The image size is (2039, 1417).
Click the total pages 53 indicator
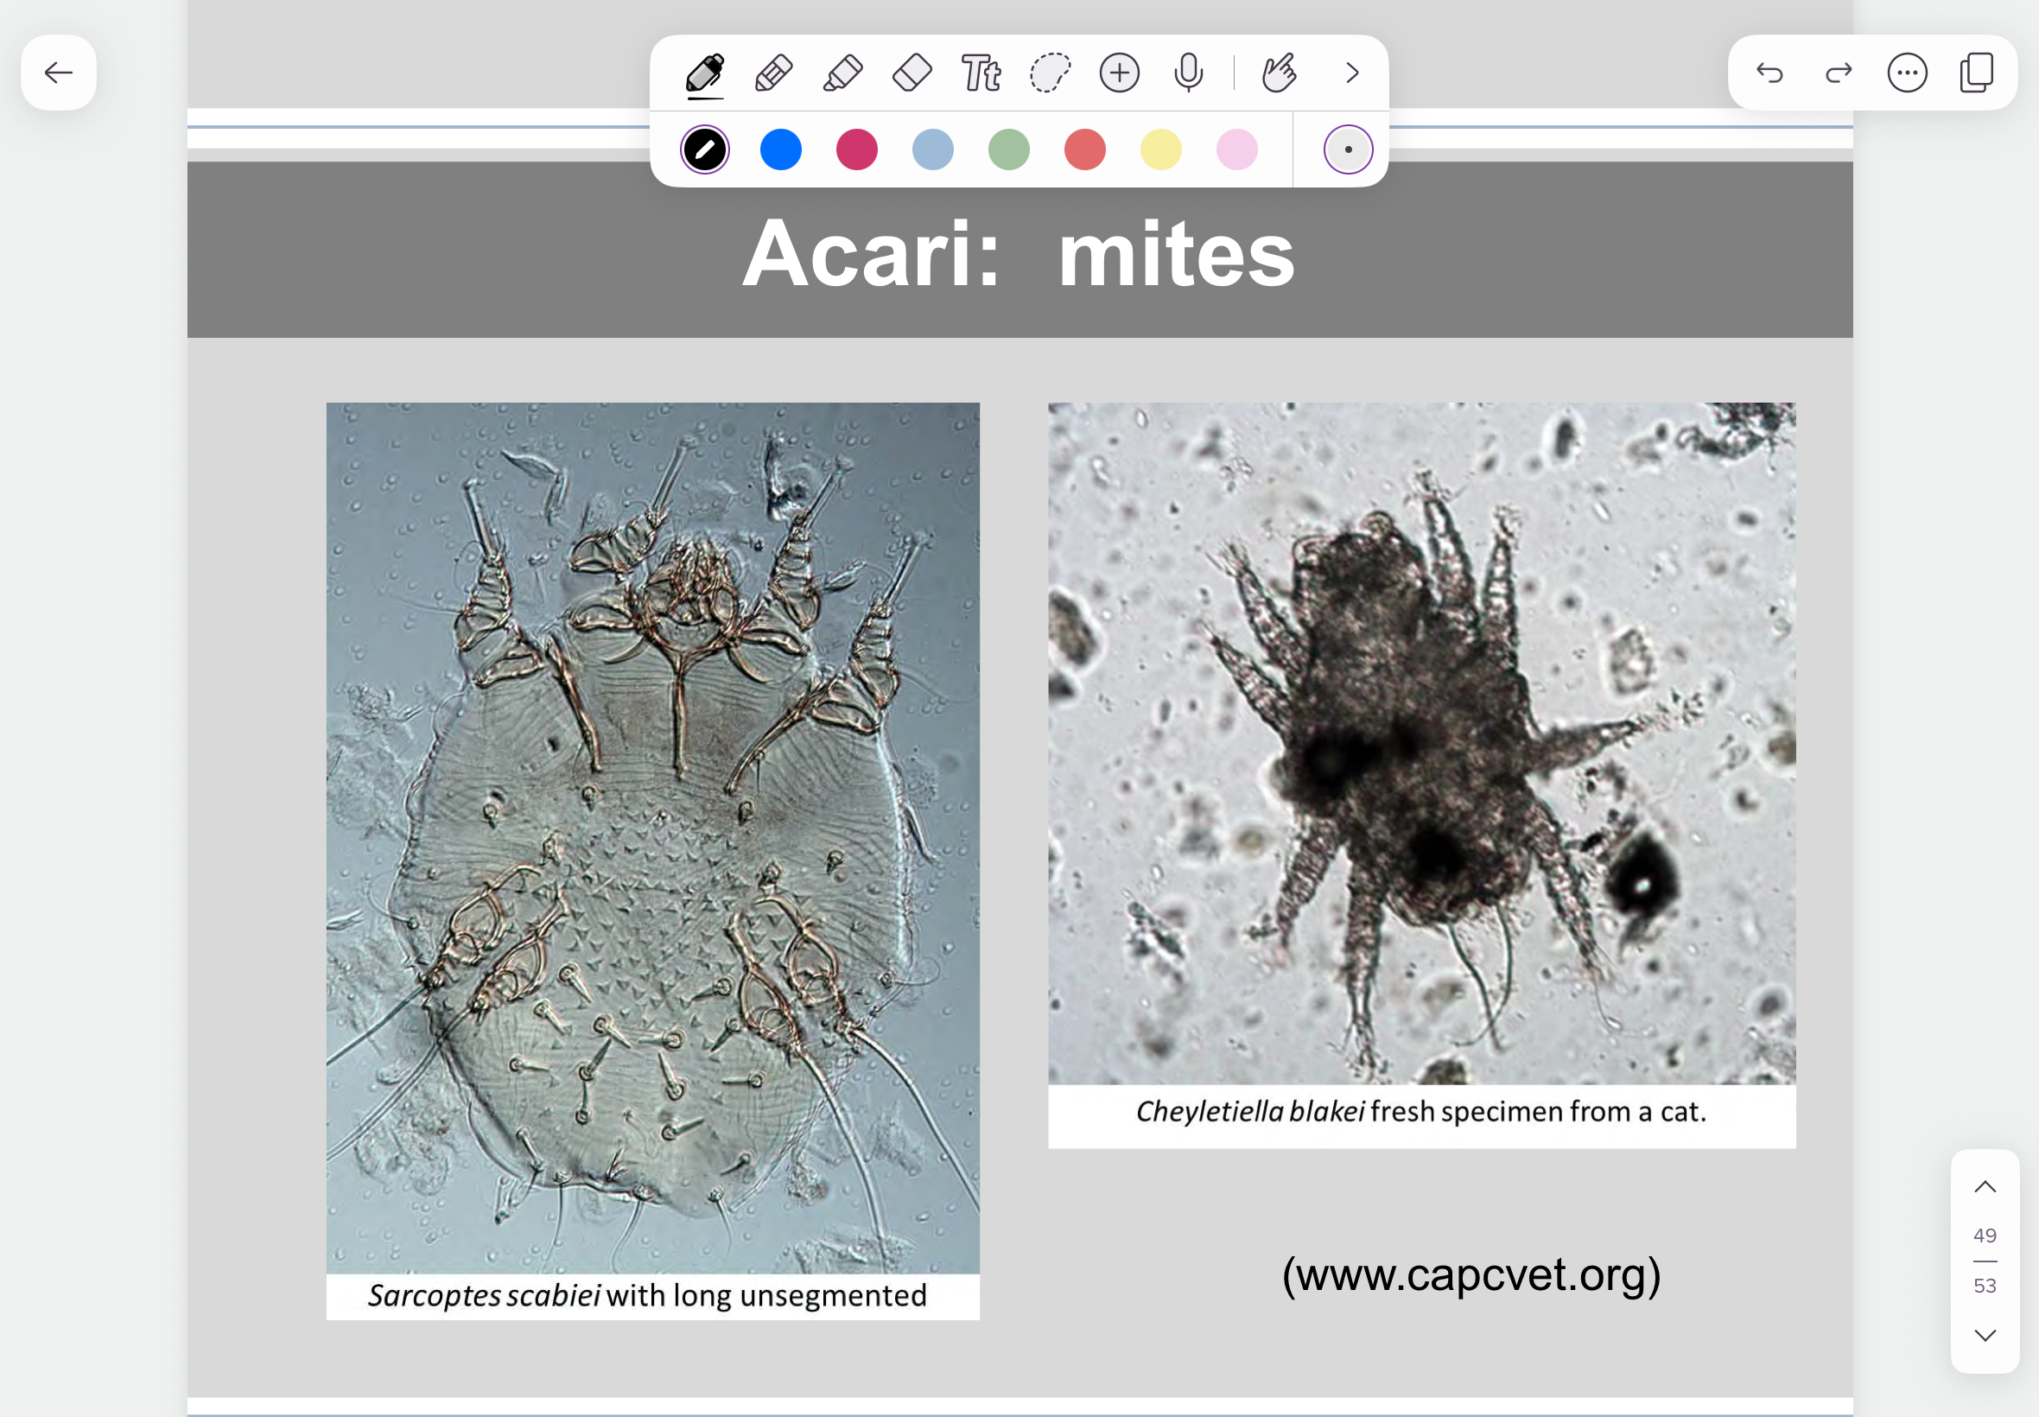(x=1985, y=1286)
